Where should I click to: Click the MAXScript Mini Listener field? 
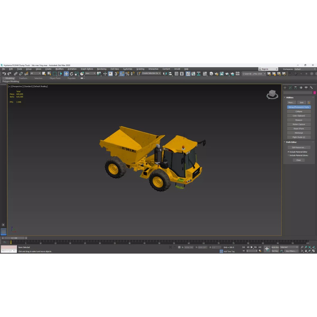click(x=9, y=251)
